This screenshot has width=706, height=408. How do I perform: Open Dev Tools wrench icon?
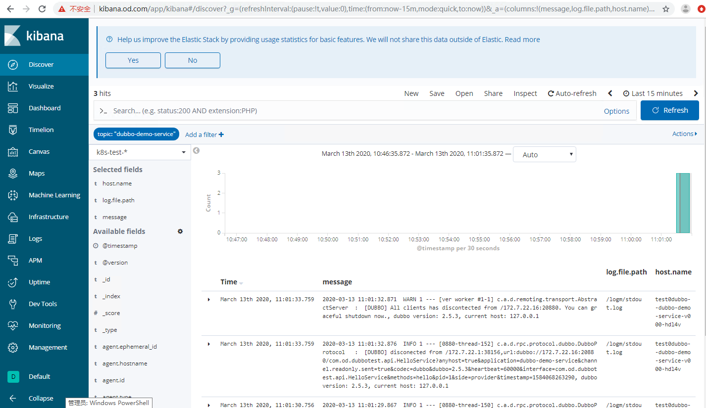point(13,304)
